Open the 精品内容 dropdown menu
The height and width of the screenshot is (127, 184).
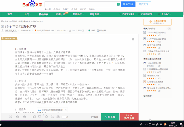45,14
